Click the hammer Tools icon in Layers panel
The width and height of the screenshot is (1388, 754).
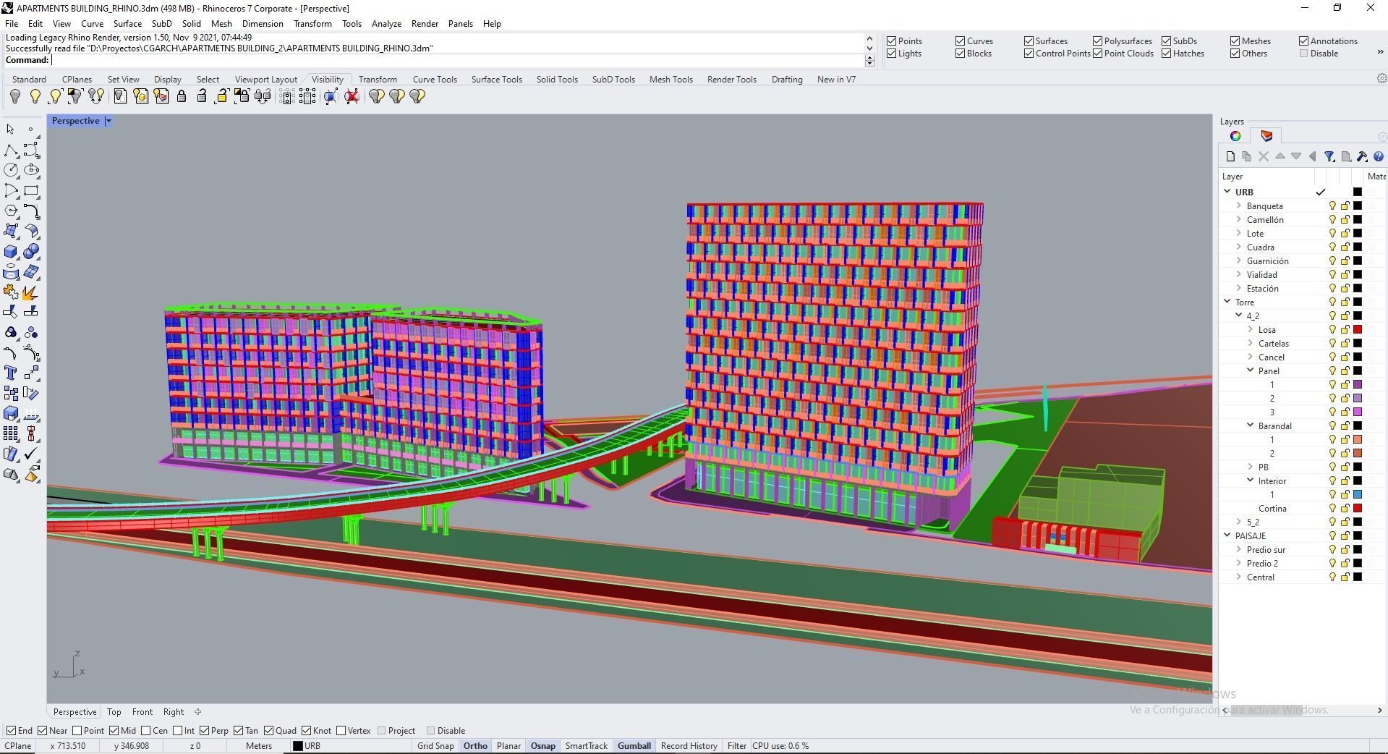pyautogui.click(x=1362, y=156)
